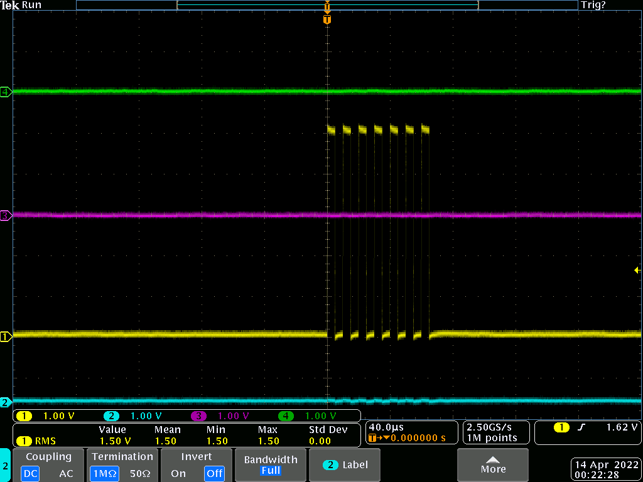Click the channel 4 green ground marker
The height and width of the screenshot is (482, 643).
click(6, 92)
